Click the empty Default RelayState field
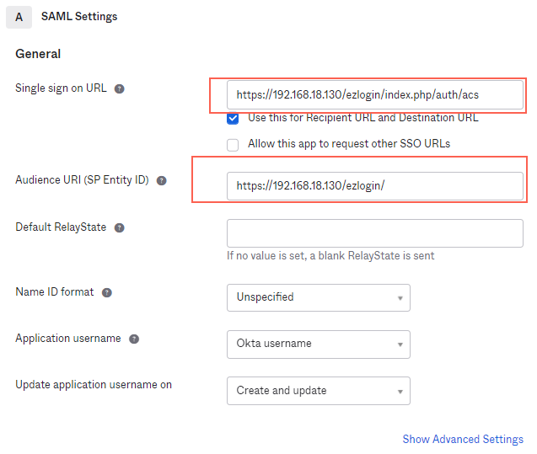The height and width of the screenshot is (454, 537). (374, 233)
